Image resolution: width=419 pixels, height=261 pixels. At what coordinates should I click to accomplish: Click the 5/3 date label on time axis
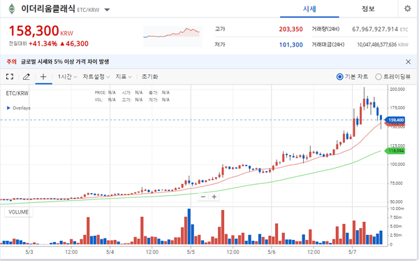pos(29,252)
